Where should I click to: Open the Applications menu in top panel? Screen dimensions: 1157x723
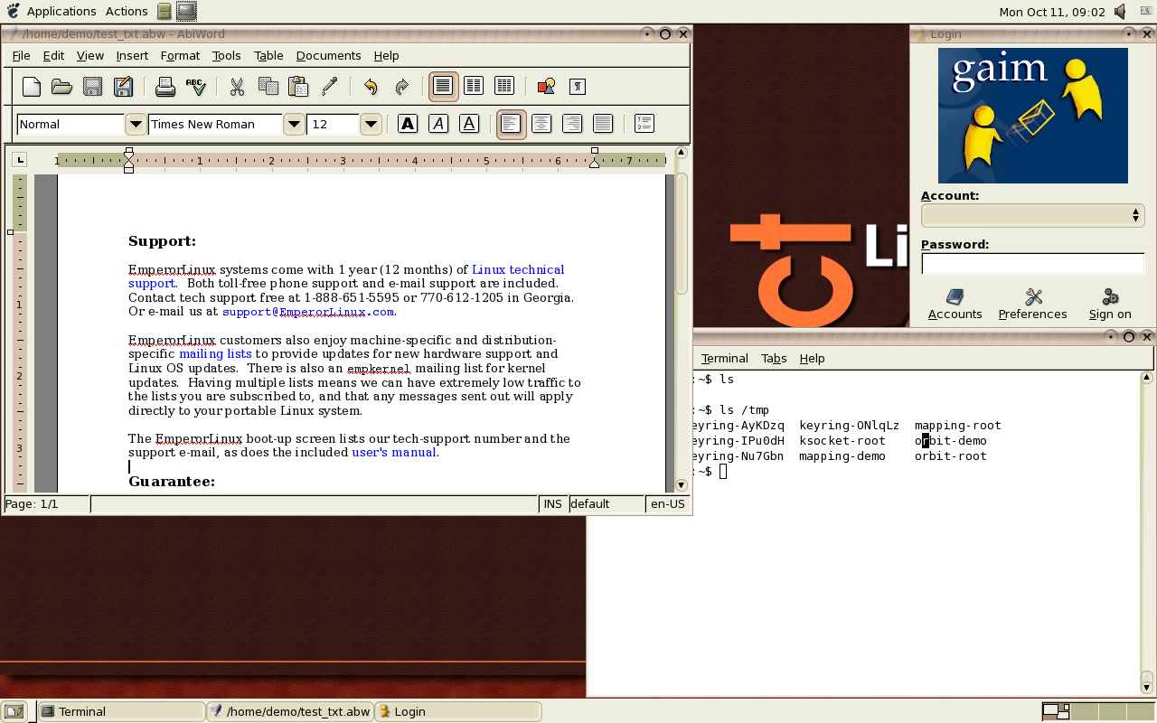[61, 12]
